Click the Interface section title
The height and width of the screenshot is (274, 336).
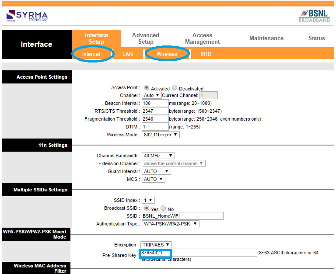tap(36, 44)
